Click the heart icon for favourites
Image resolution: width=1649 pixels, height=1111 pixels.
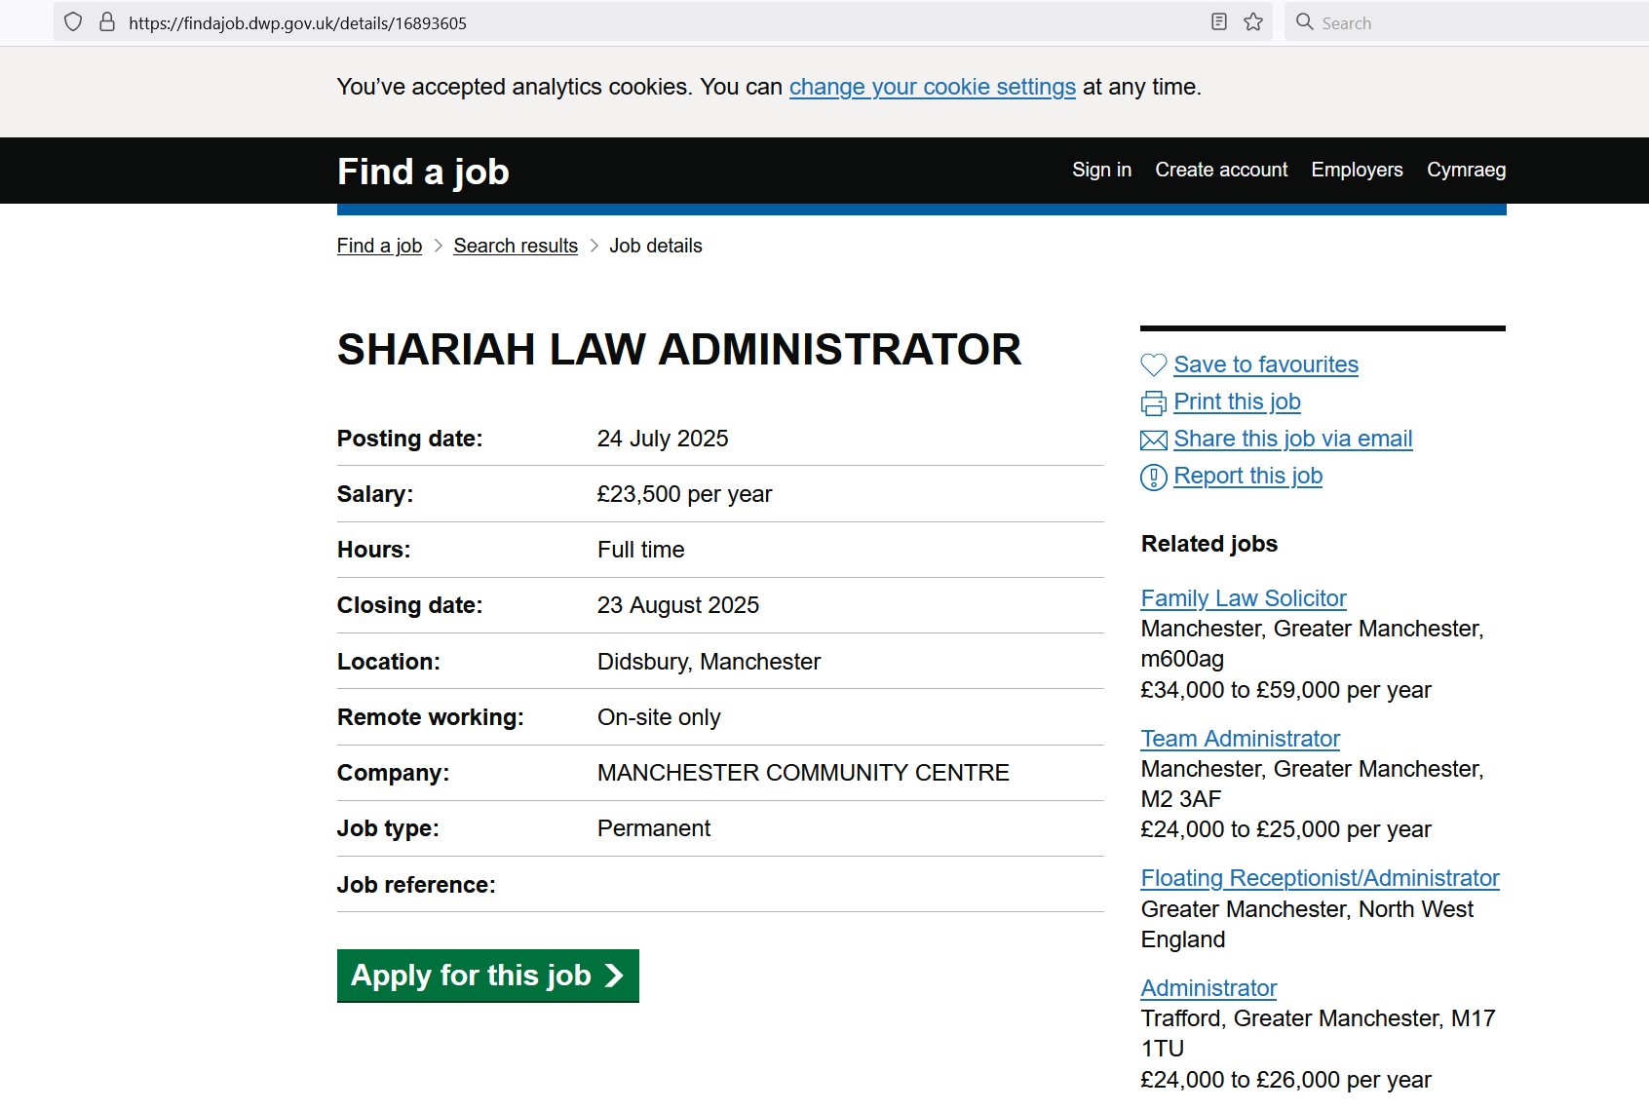click(1153, 365)
